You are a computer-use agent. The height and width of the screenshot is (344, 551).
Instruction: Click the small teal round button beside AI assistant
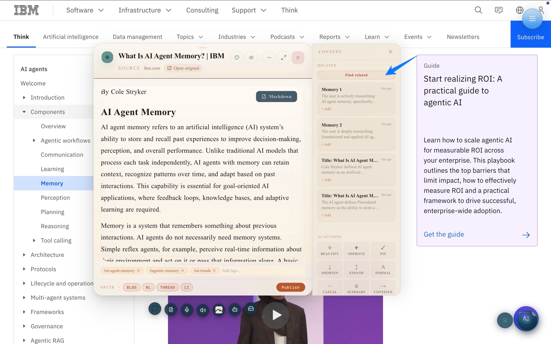(x=505, y=320)
